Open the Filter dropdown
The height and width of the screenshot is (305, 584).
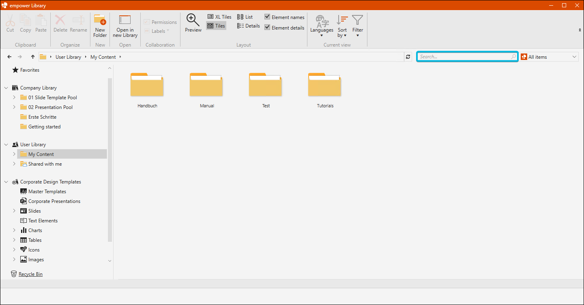[x=358, y=26]
